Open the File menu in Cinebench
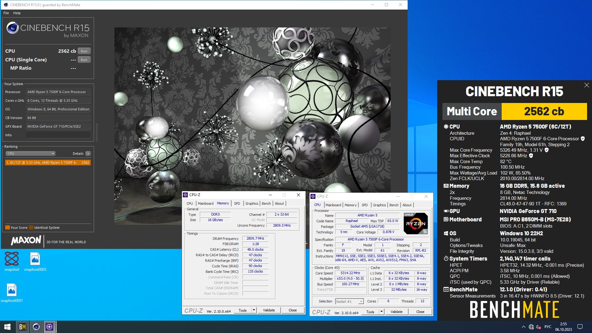 (x=6, y=13)
